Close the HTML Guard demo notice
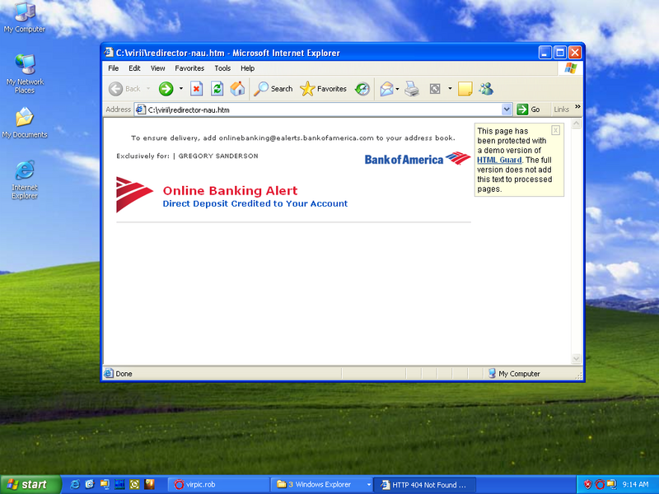Viewport: 659px width, 494px height. point(555,130)
